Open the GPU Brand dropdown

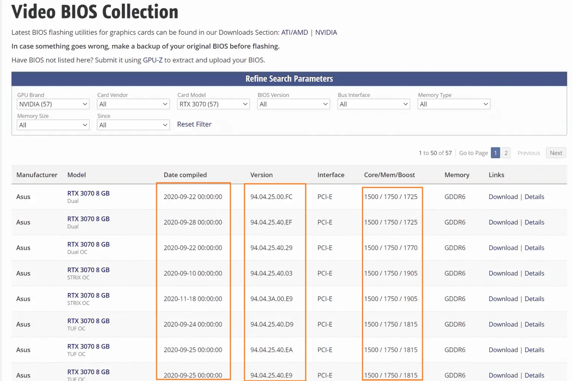[x=53, y=104]
